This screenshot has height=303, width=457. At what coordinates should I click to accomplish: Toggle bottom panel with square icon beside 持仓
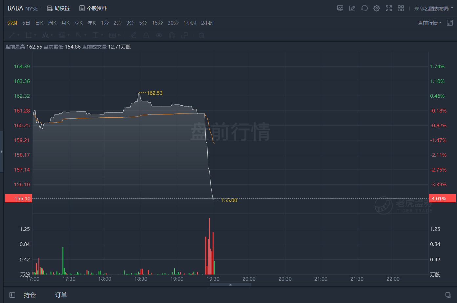[x=12, y=295]
